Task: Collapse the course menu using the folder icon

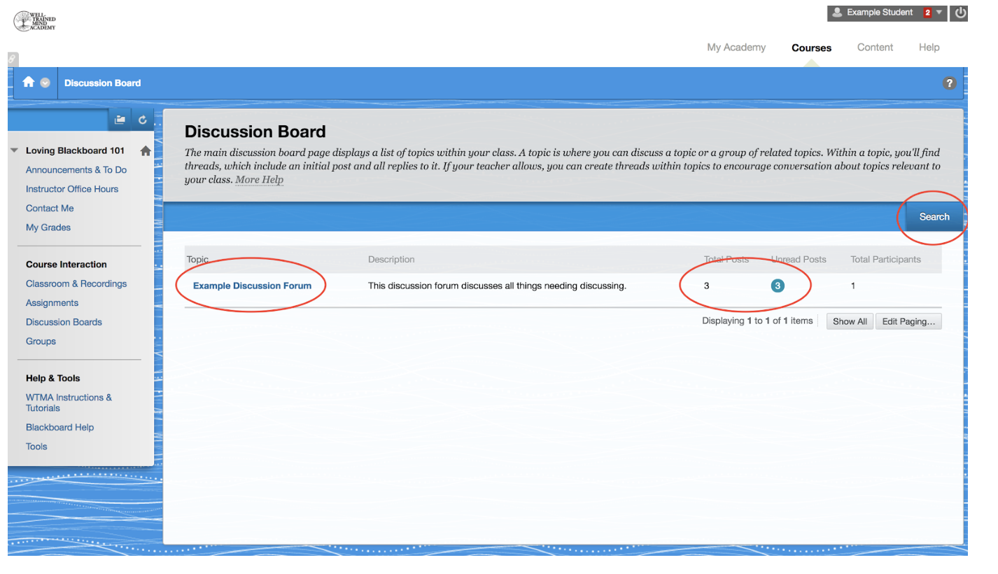Action: coord(120,119)
